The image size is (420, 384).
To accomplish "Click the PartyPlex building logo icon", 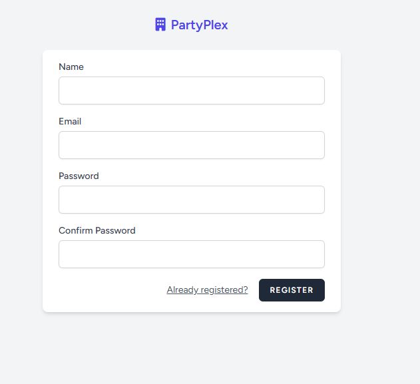I will (x=160, y=25).
